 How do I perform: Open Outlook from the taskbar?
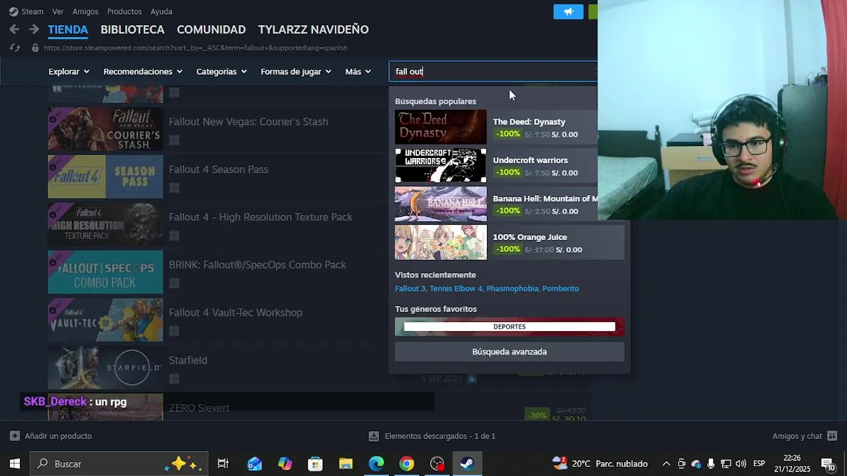click(x=254, y=464)
